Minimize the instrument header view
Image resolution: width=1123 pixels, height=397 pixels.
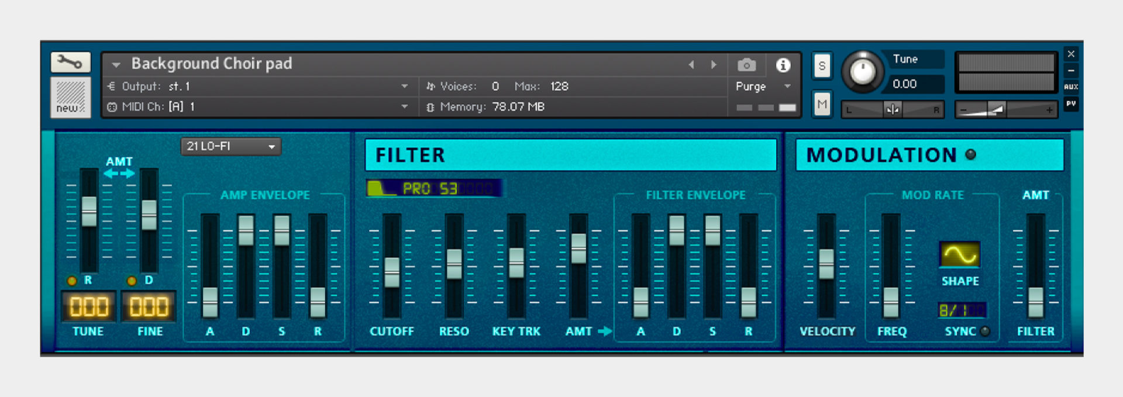(1071, 70)
